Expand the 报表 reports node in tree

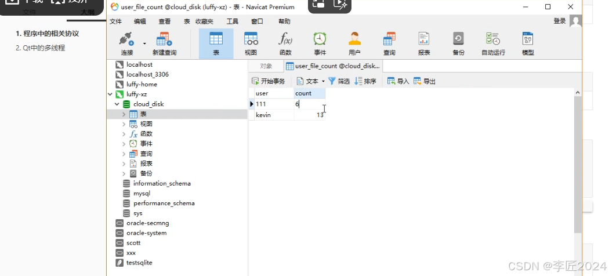(x=124, y=164)
